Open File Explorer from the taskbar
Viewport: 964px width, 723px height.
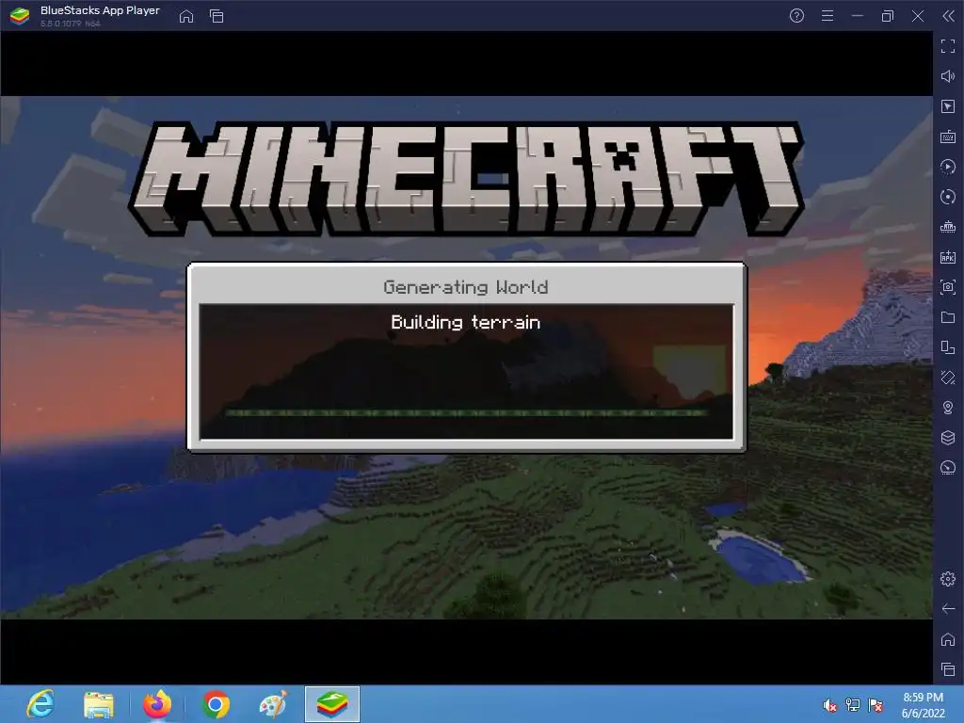(x=98, y=704)
